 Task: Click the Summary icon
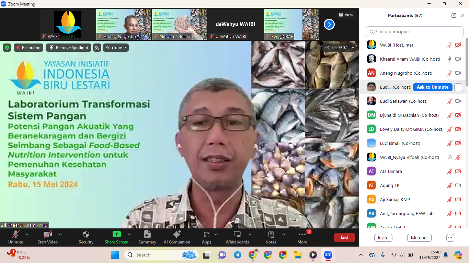coord(147,235)
